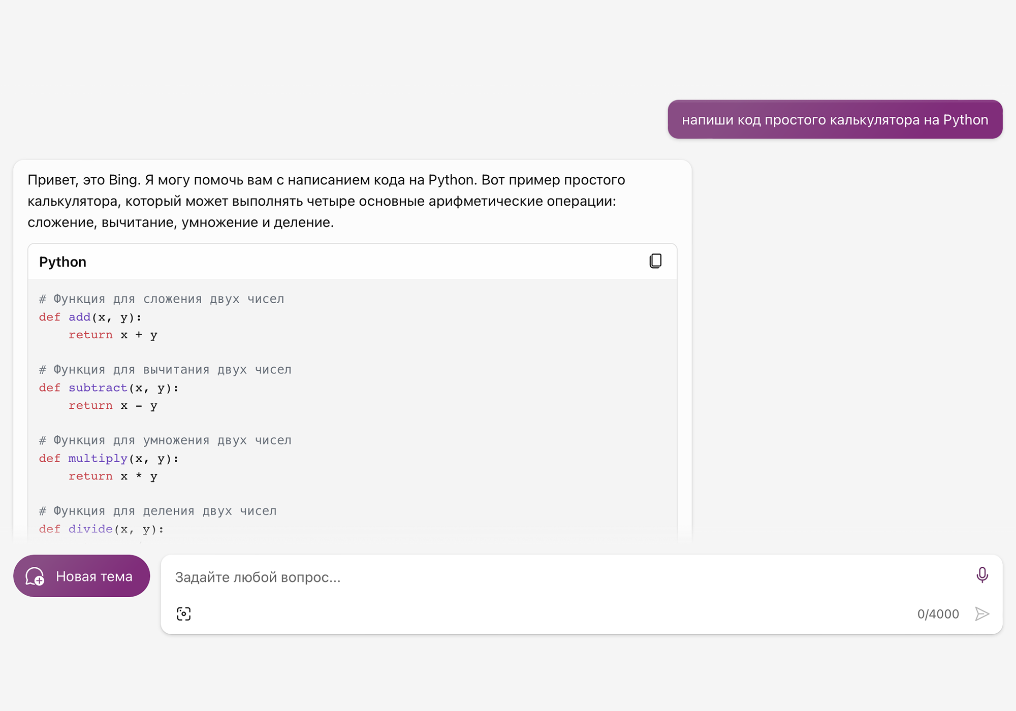Click comment Функция для умножения двух чисел

165,440
